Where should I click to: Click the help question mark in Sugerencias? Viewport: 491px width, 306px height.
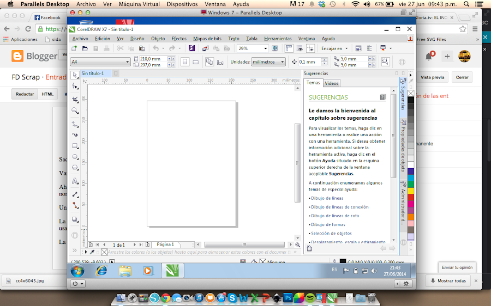(383, 97)
